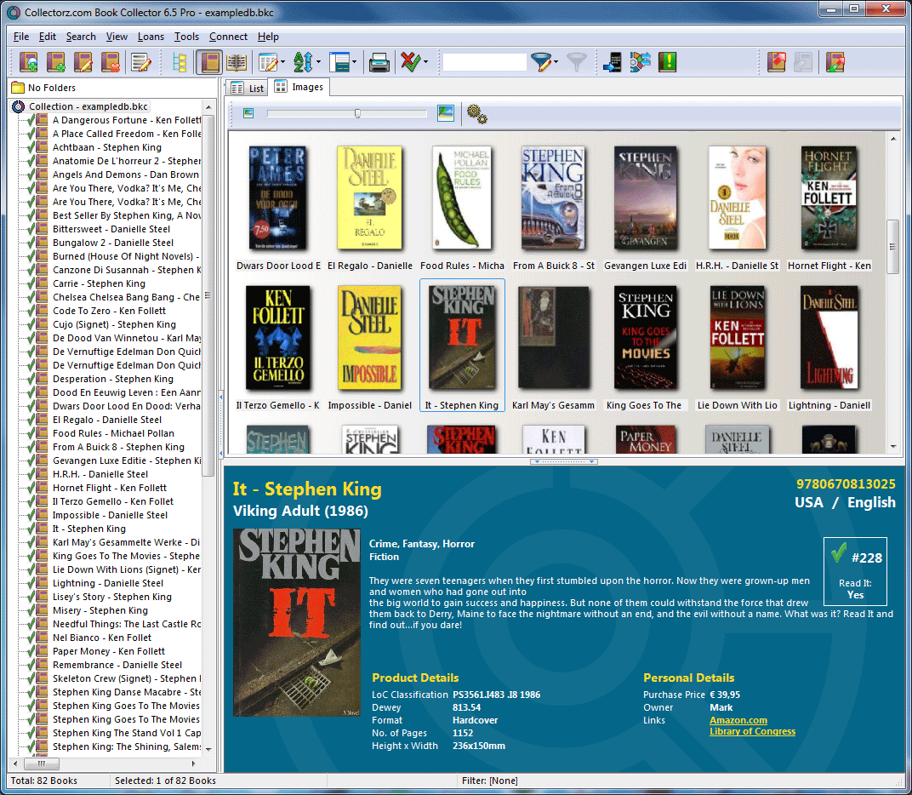
Task: Click the tree panel scroll down arrow
Action: 208,750
